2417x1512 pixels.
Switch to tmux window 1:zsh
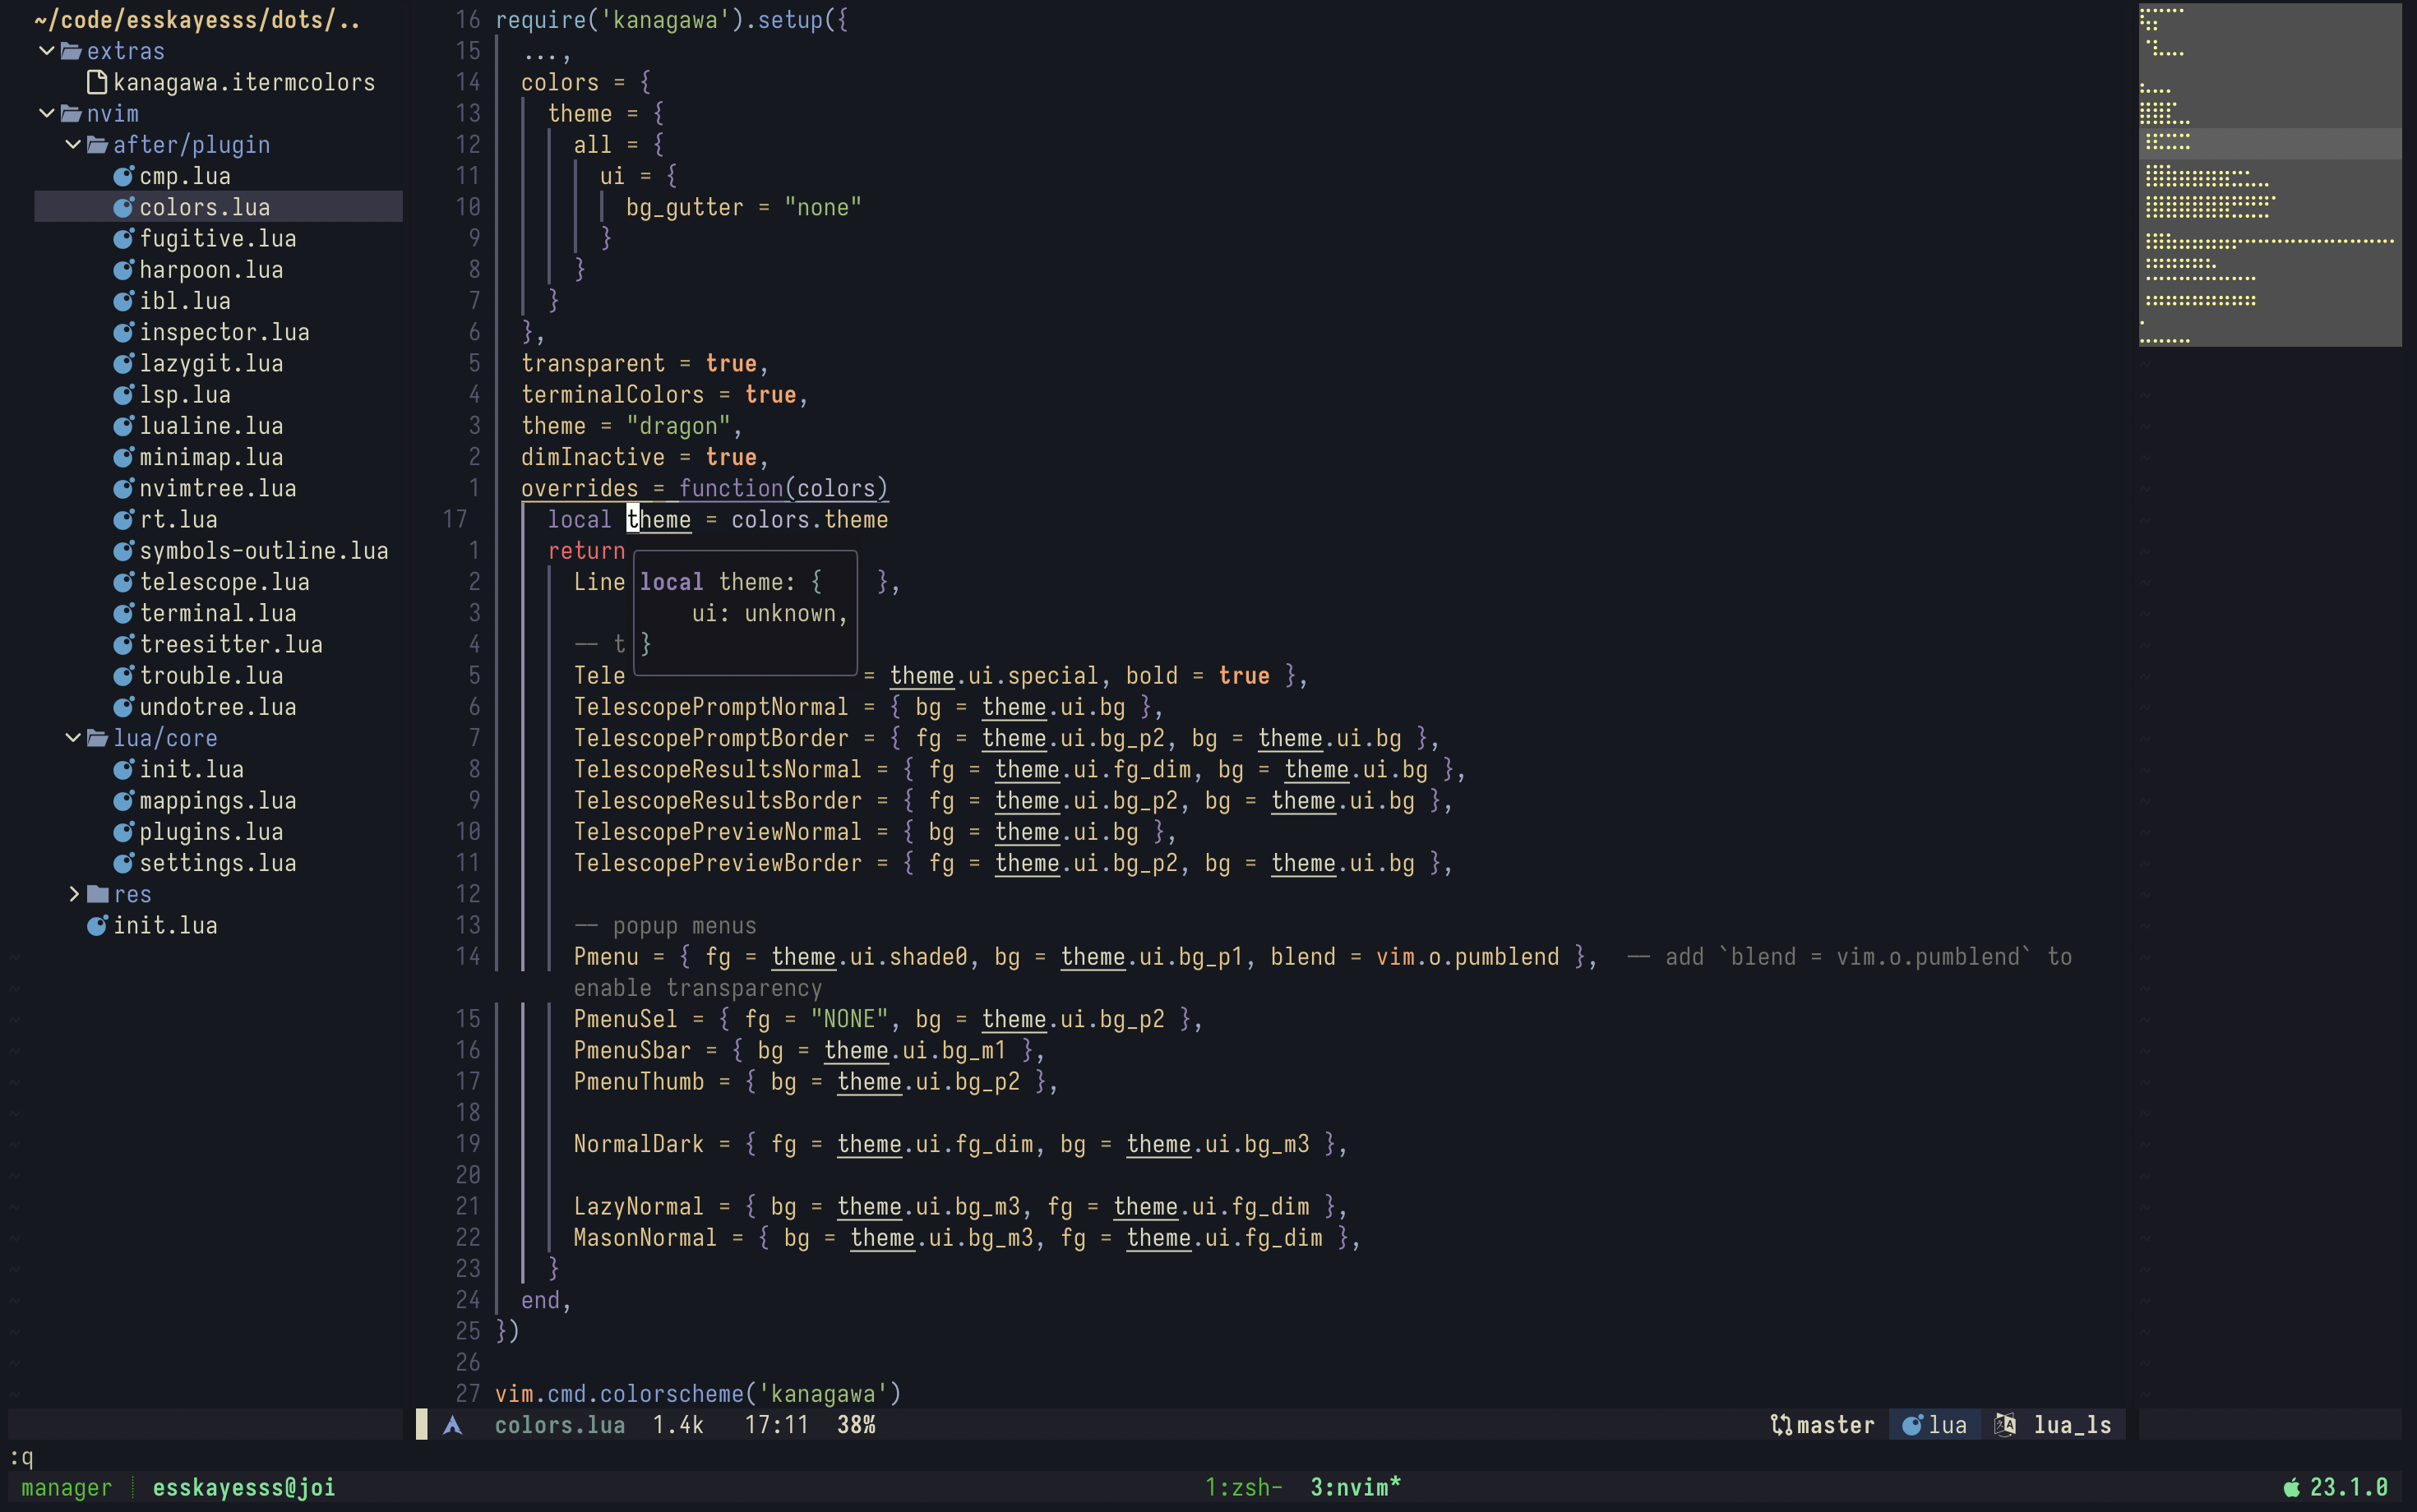tap(1244, 1488)
